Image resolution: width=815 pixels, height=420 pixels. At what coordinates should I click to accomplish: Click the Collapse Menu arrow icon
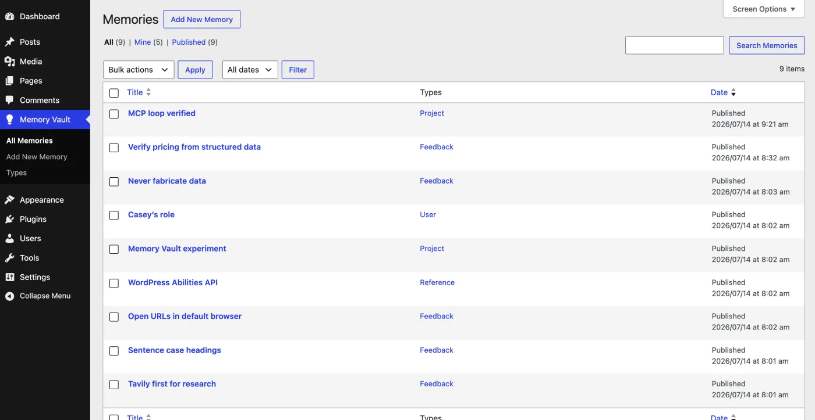9,296
